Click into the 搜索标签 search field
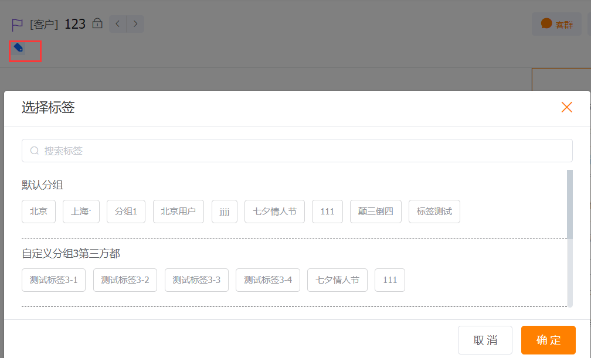This screenshot has width=591, height=358. (x=297, y=151)
